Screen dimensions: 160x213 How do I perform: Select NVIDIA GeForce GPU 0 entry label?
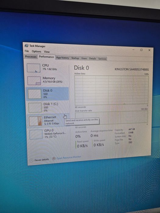tap(55, 133)
